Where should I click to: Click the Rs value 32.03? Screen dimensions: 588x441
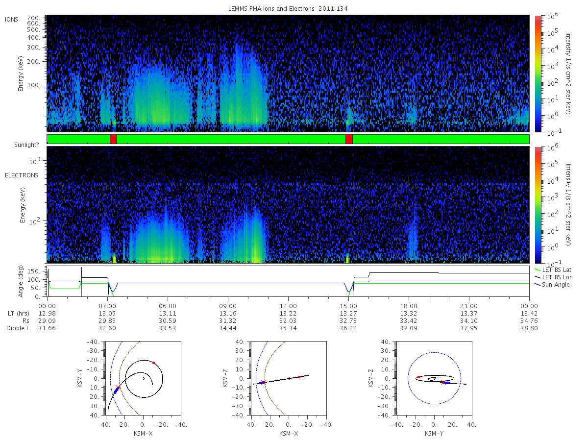click(288, 321)
